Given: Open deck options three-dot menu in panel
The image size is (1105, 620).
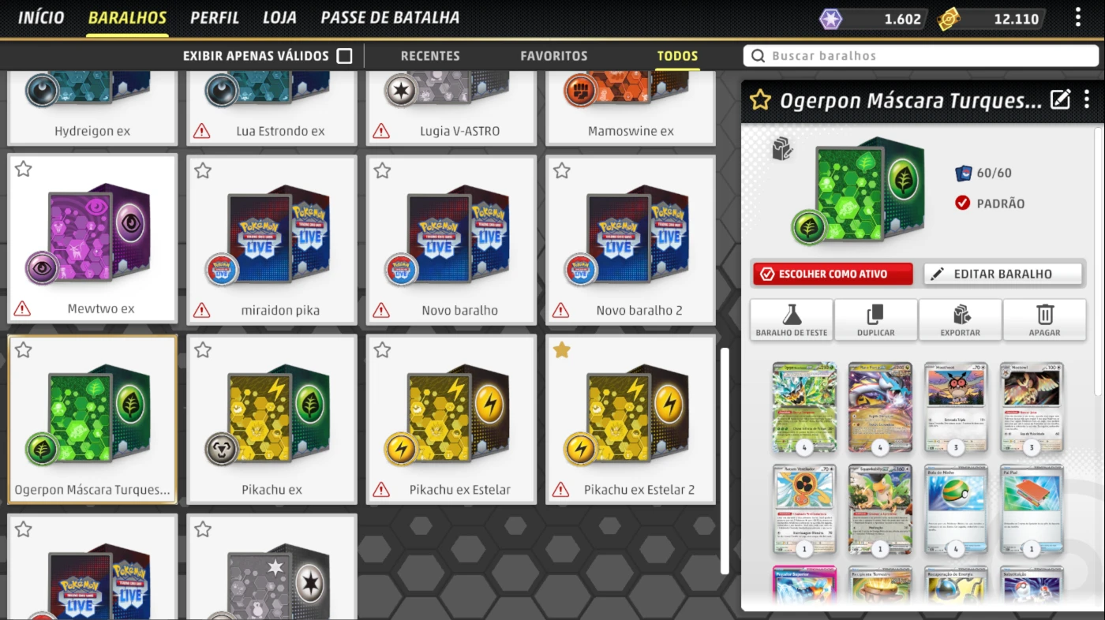Looking at the screenshot, I should coord(1088,99).
